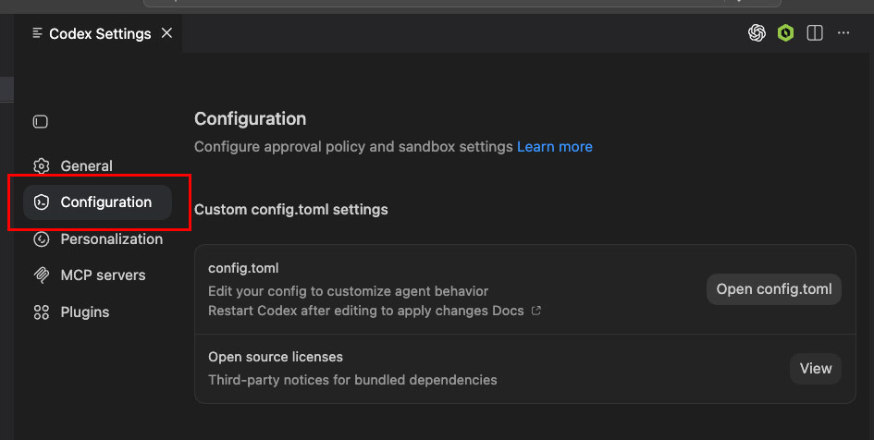
Task: Click 'Open source licenses' row title
Action: 276,357
